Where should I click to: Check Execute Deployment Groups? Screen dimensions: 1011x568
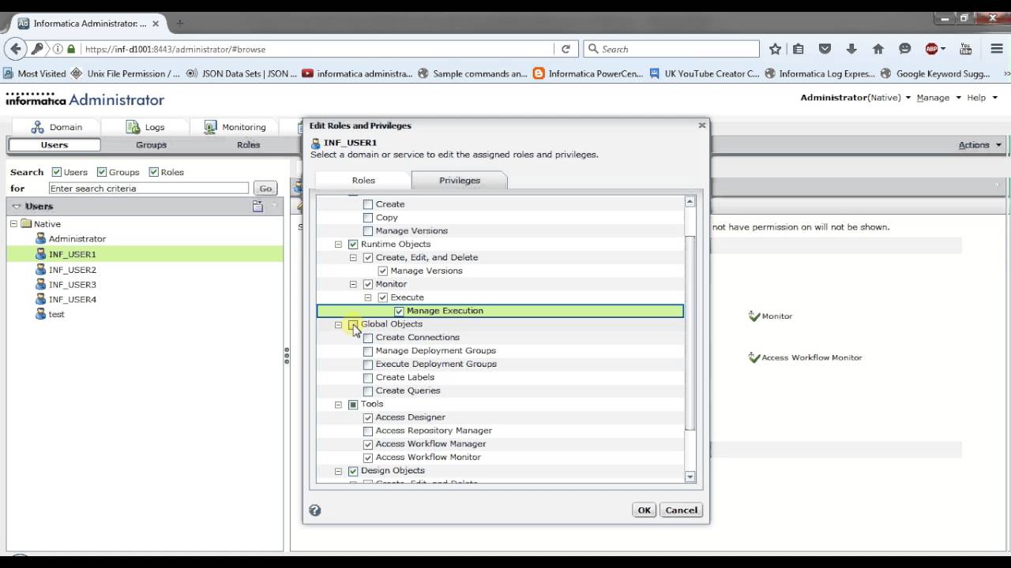coord(368,364)
